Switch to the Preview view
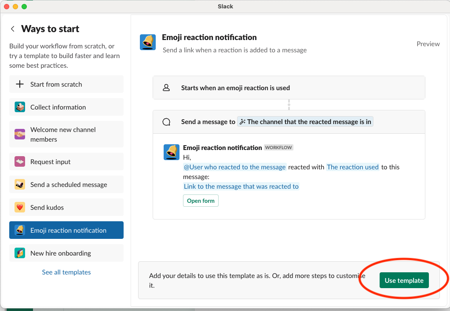The image size is (450, 311). pyautogui.click(x=428, y=44)
